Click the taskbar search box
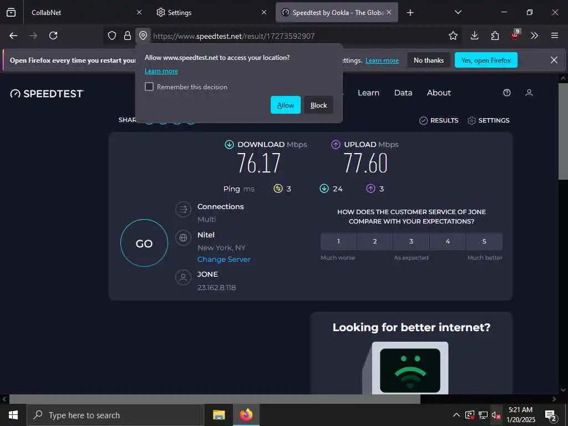 pyautogui.click(x=115, y=415)
